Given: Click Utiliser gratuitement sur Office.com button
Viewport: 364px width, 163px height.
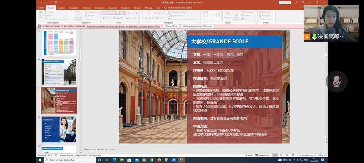Looking at the screenshot, I should click(x=197, y=26).
